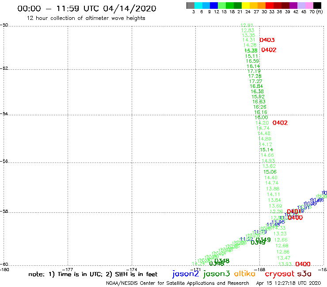The height and width of the screenshot is (287, 327).
Task: Click the peak wave height value '17.28'
Action: click(x=255, y=76)
